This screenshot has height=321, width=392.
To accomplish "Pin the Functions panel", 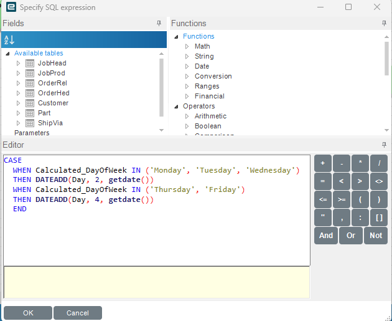I will (x=384, y=23).
